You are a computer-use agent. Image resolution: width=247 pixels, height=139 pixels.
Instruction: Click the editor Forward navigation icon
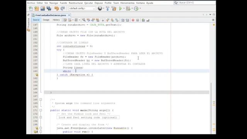(x=76, y=20)
